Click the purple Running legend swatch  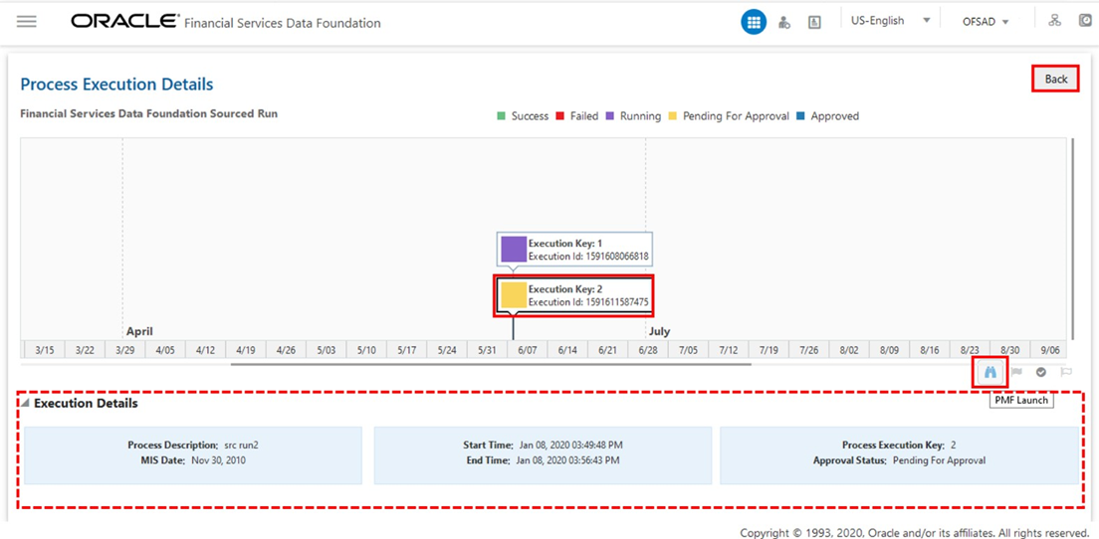pyautogui.click(x=610, y=116)
